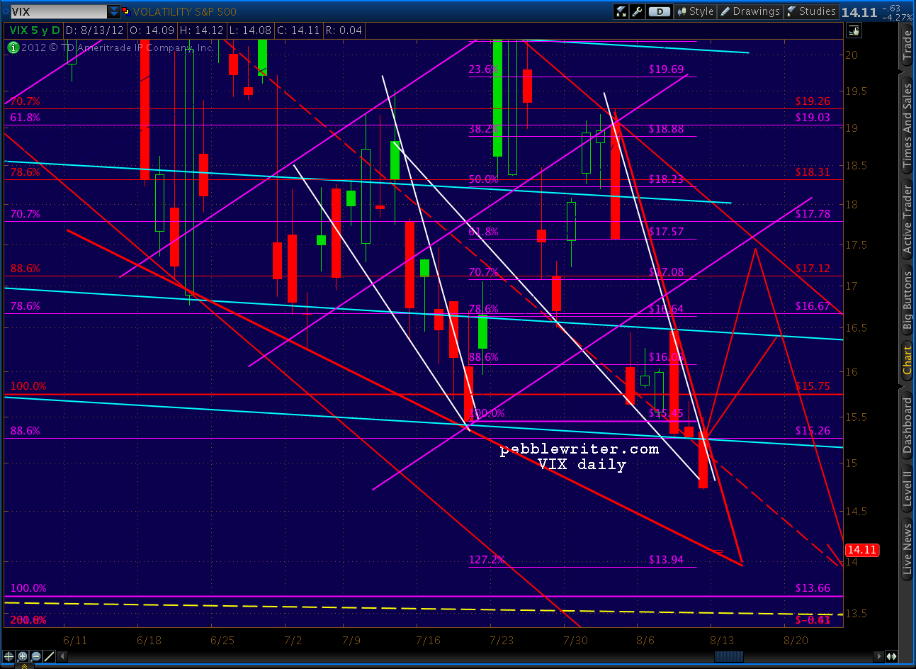Screen dimensions: 916x669
Task: Click the $19.26 red price label
Action: coord(813,101)
